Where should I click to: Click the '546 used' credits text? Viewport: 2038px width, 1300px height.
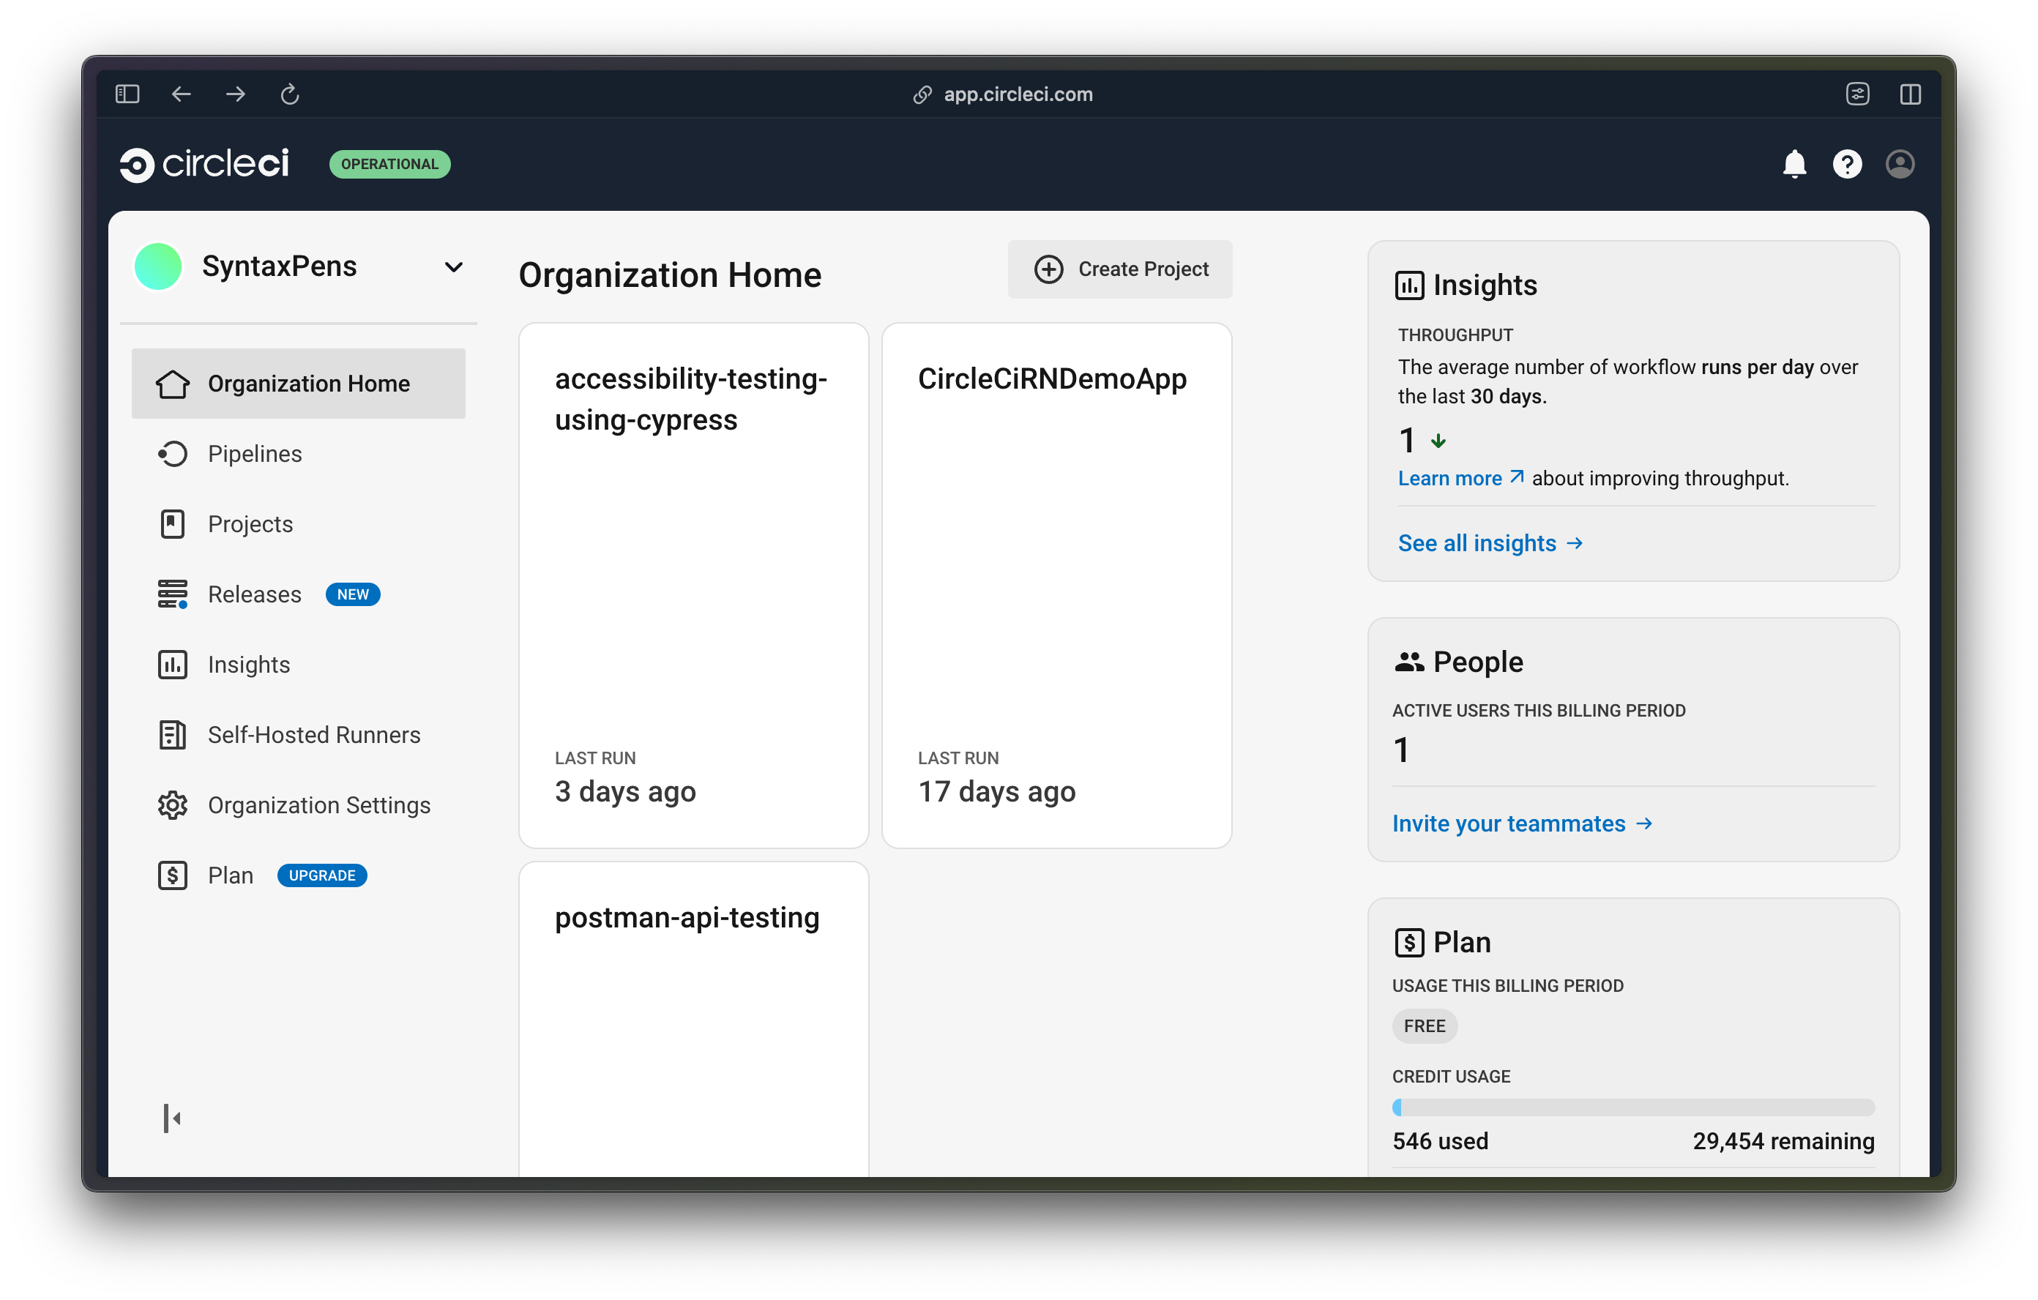point(1441,1141)
